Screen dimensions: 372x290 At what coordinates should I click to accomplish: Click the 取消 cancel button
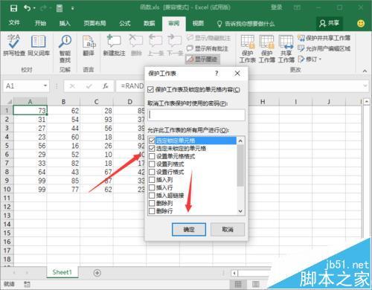point(228,230)
